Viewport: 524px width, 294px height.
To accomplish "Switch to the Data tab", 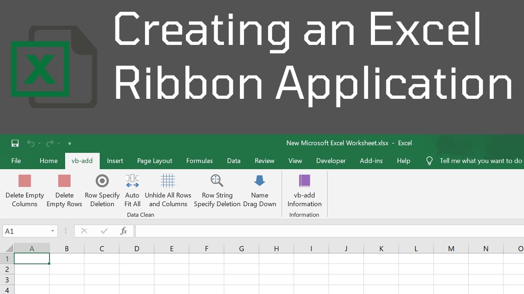I will pos(234,161).
